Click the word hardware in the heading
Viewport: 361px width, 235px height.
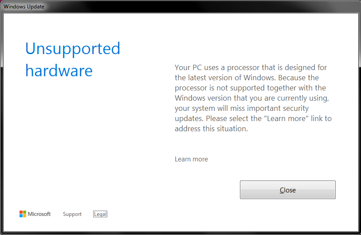coord(59,70)
